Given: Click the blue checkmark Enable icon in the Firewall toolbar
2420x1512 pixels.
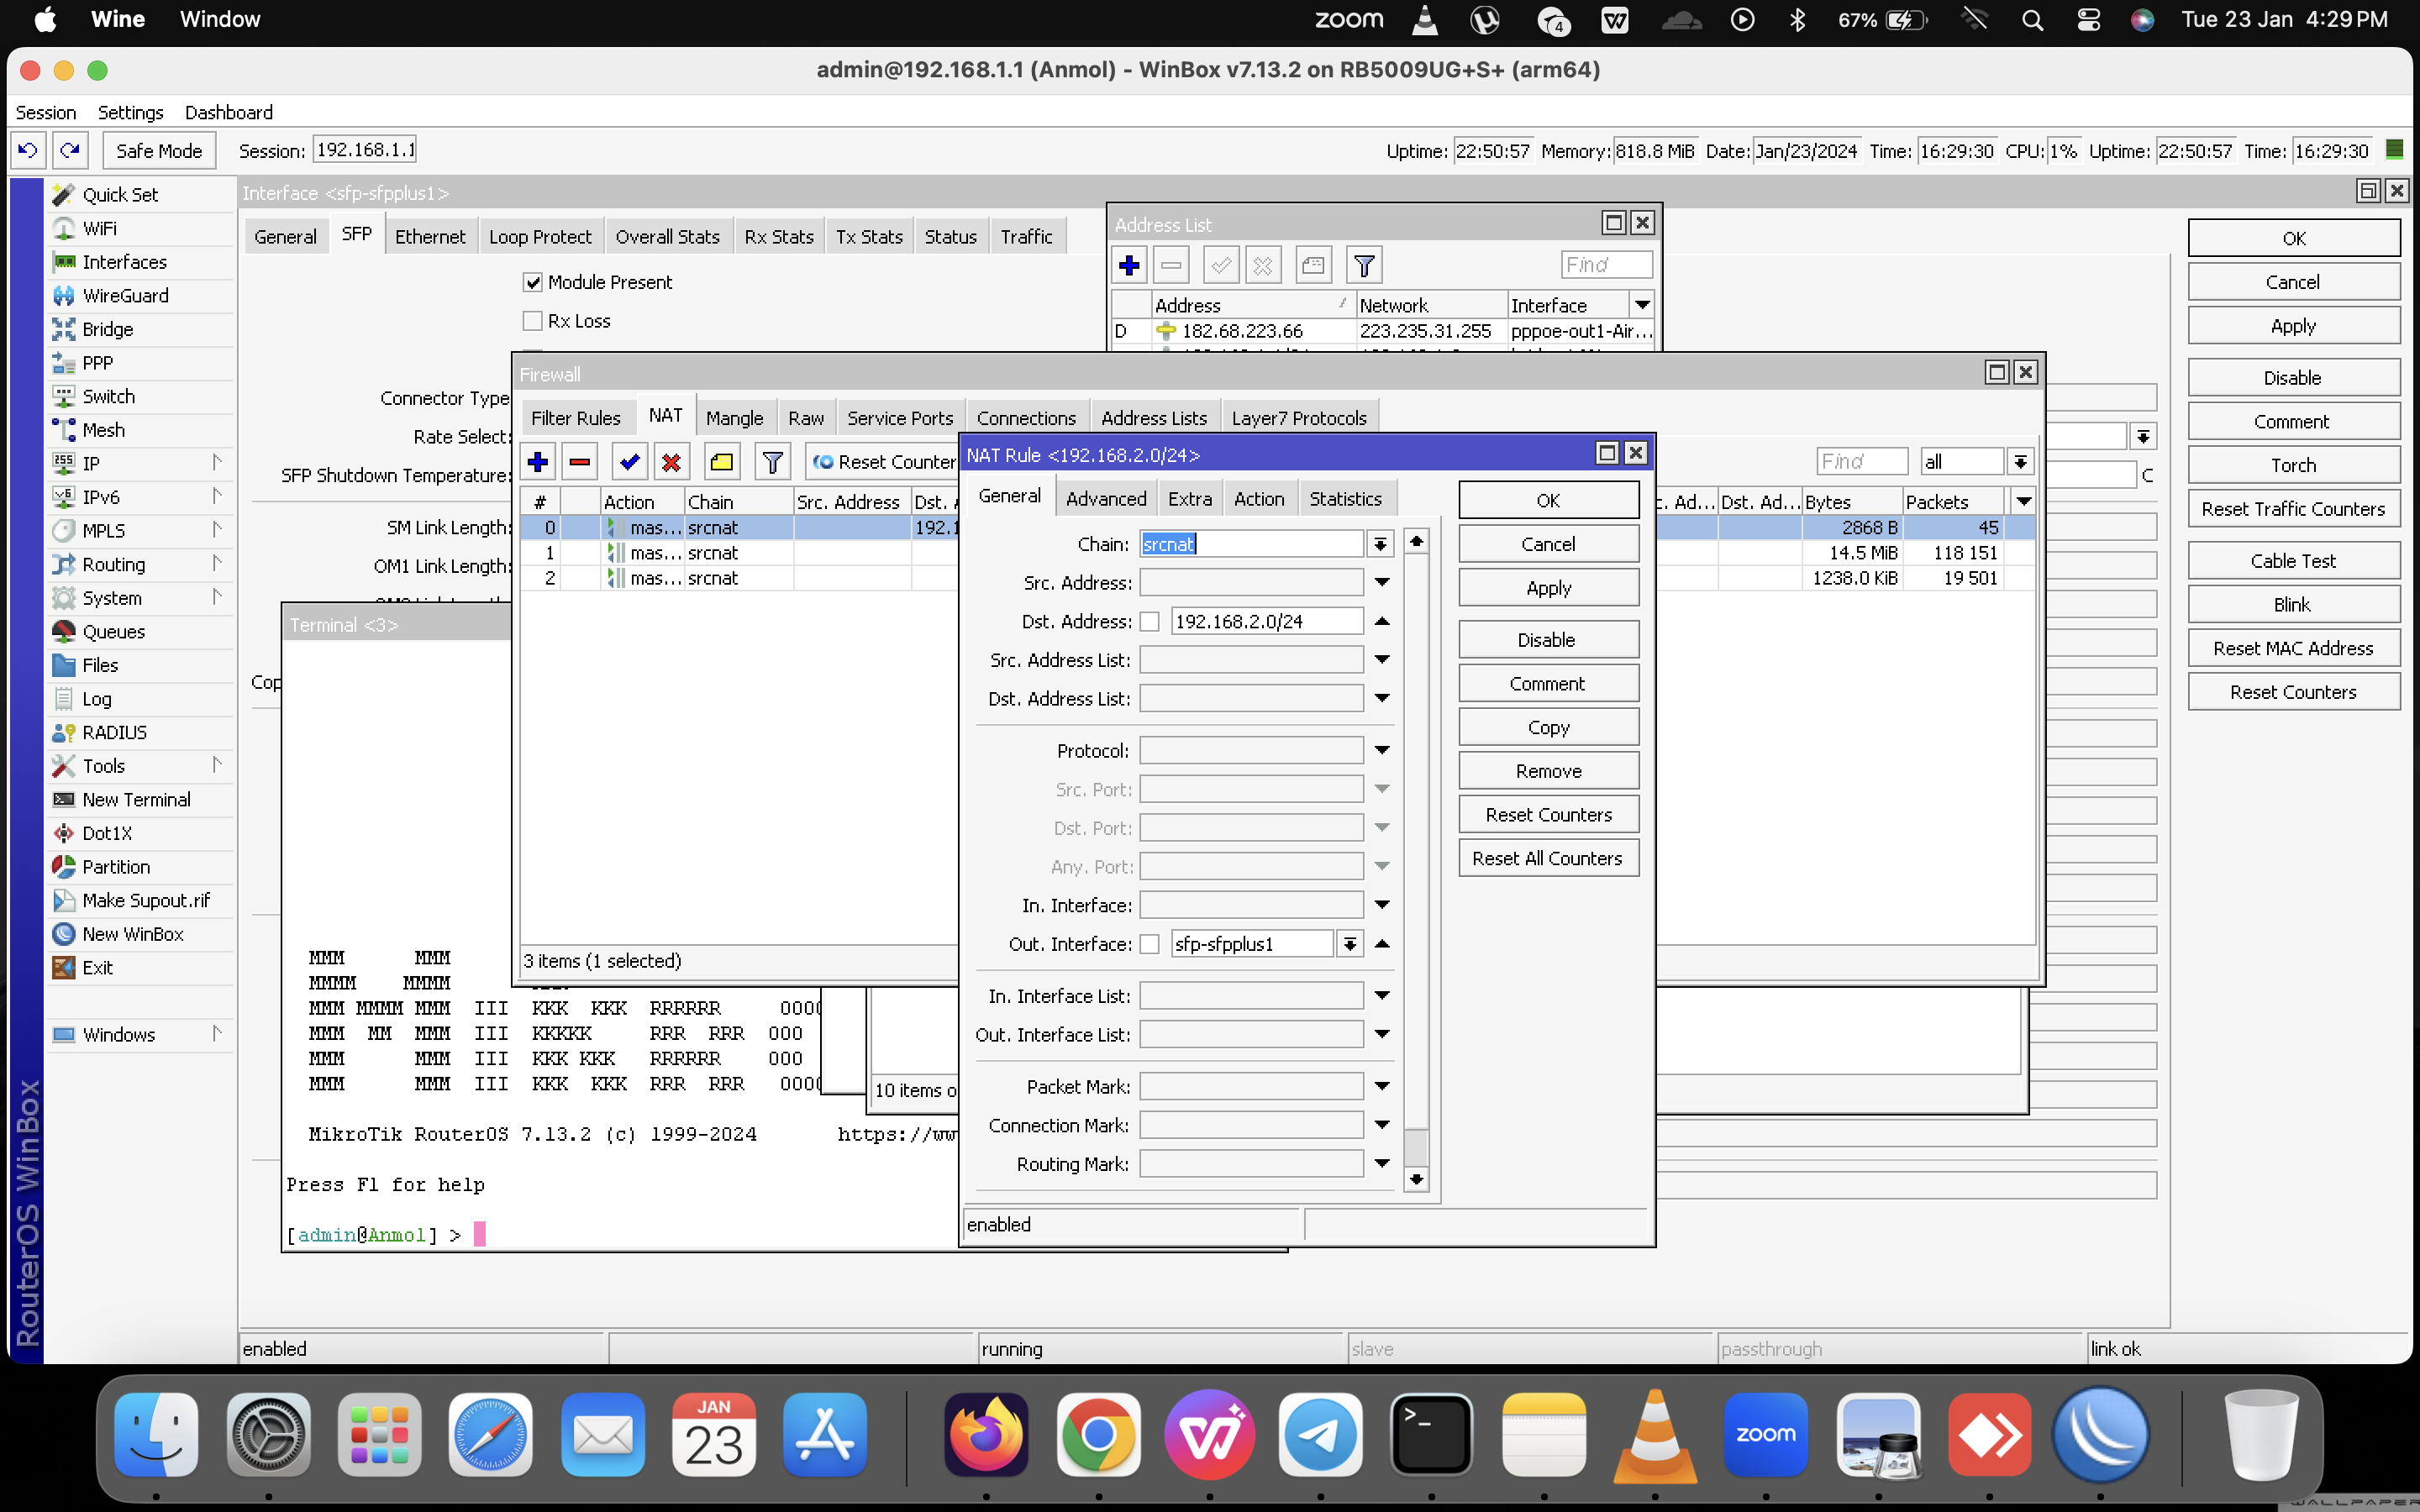Looking at the screenshot, I should (630, 462).
